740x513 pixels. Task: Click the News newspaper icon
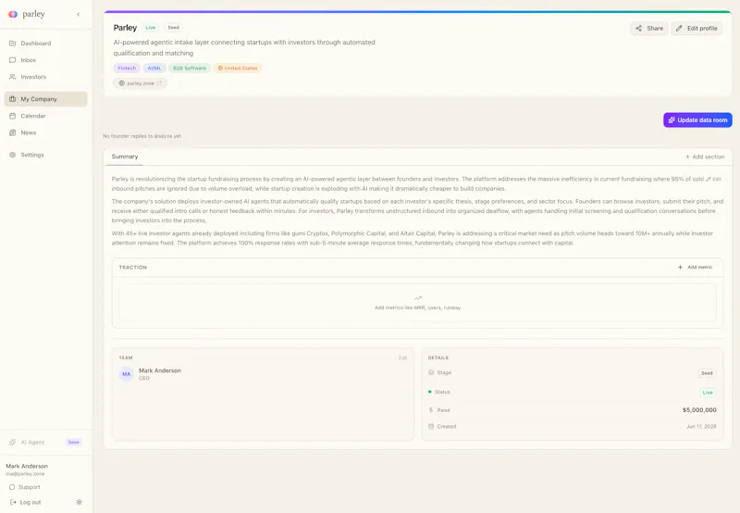point(13,132)
